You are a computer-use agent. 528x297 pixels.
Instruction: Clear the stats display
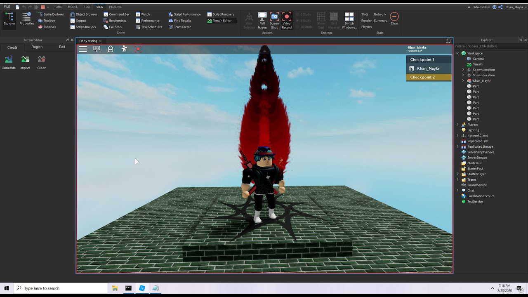pyautogui.click(x=394, y=19)
